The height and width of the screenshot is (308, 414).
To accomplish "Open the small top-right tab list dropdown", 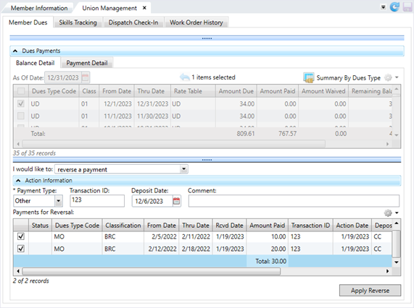I will click(383, 7).
